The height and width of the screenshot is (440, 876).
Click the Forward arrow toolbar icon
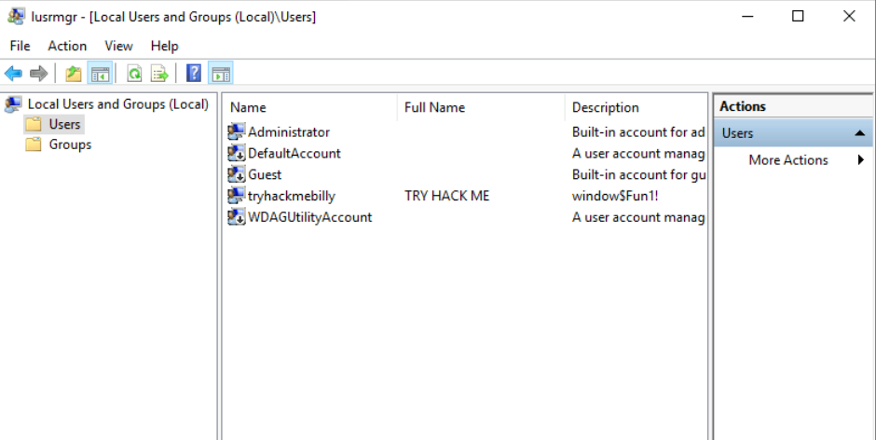click(x=38, y=74)
